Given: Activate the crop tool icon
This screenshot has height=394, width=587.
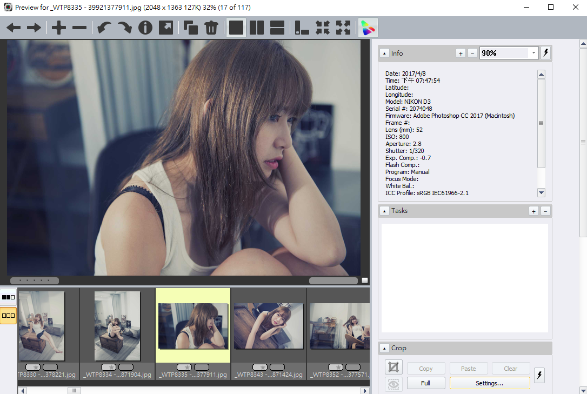Looking at the screenshot, I should (x=393, y=368).
